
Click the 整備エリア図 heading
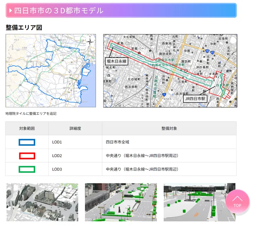click(24, 28)
